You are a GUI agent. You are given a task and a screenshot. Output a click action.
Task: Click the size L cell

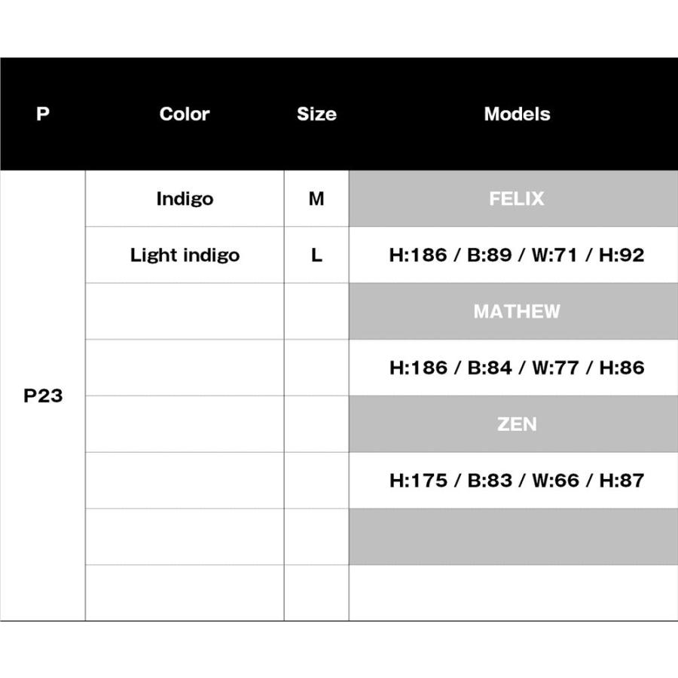316,255
